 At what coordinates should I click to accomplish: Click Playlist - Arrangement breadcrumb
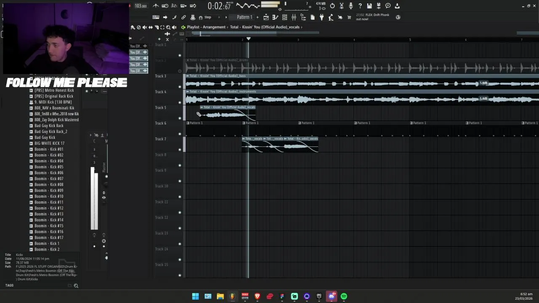coord(206,27)
